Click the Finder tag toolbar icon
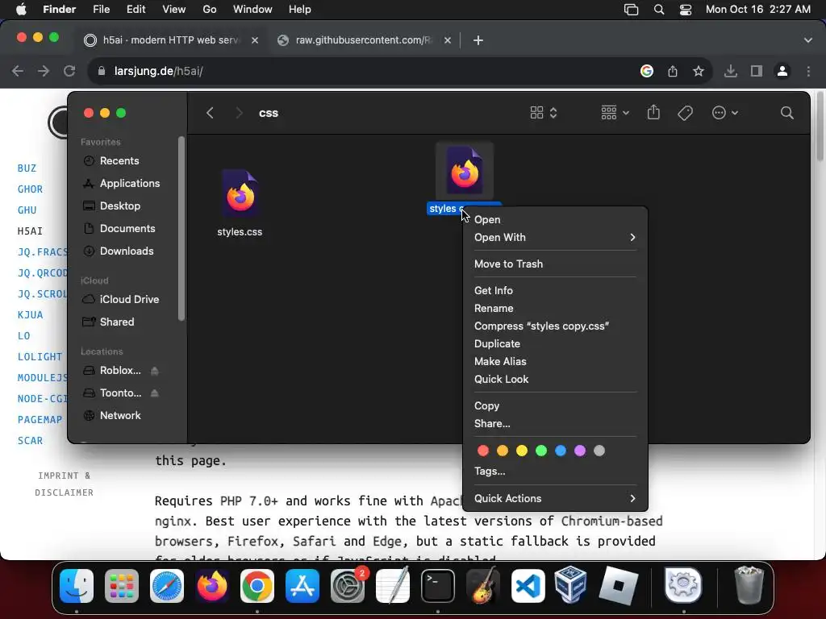 [686, 113]
